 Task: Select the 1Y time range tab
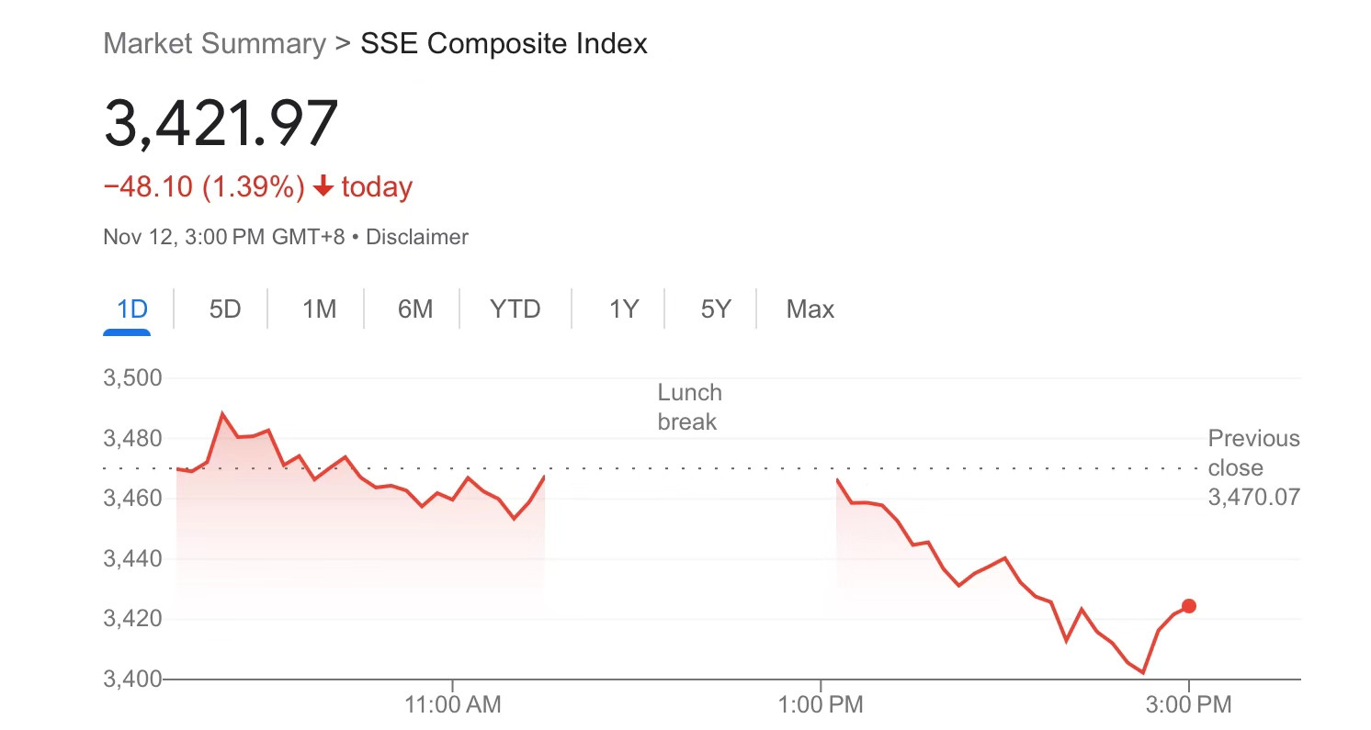624,309
